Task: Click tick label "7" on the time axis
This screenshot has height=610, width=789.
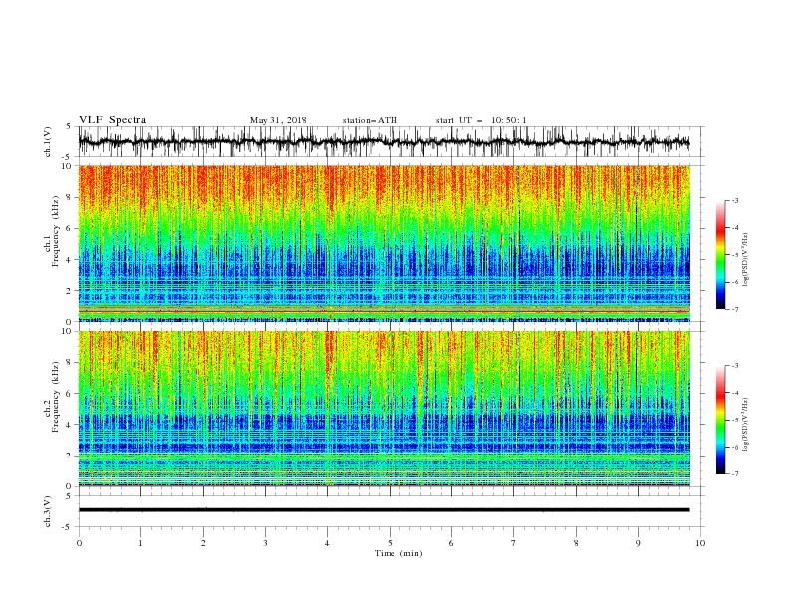Action: pos(514,543)
